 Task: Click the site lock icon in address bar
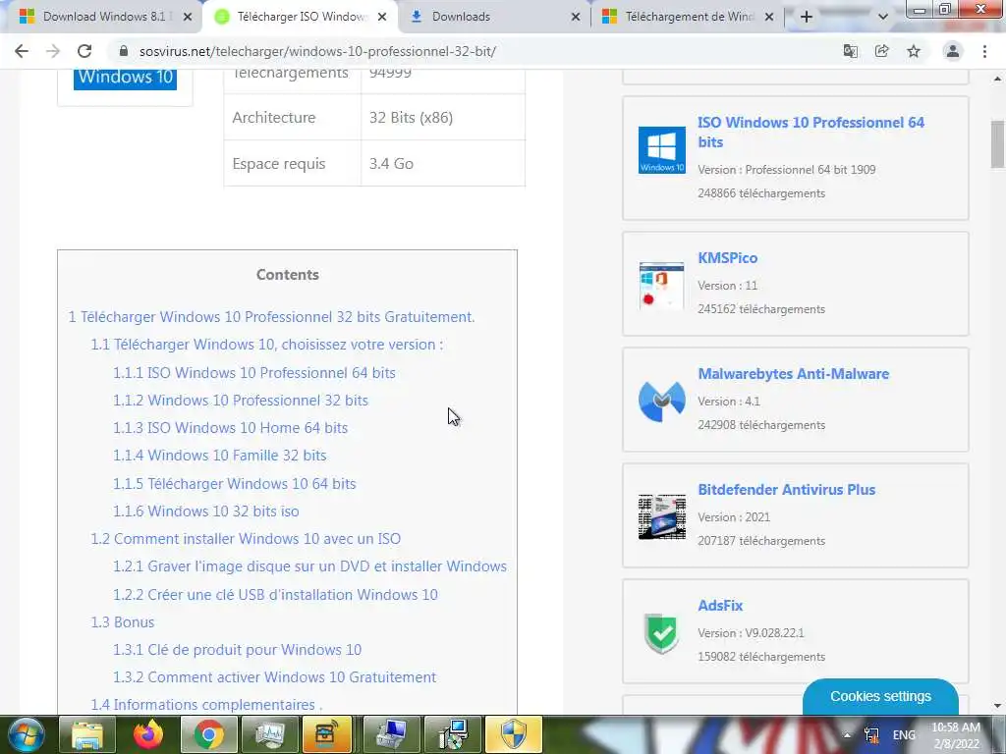coord(124,51)
